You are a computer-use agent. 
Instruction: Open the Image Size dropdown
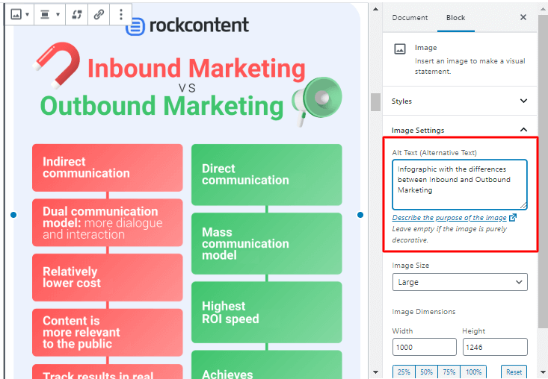pyautogui.click(x=460, y=282)
